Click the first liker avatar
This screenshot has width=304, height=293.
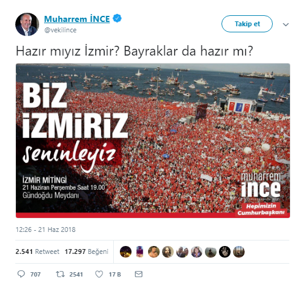[x=125, y=251]
